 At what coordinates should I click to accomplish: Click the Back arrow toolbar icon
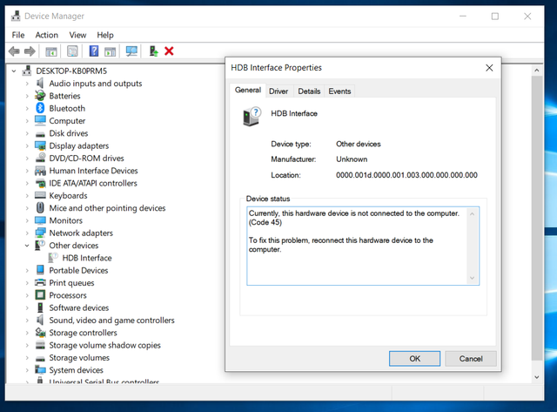pos(14,51)
